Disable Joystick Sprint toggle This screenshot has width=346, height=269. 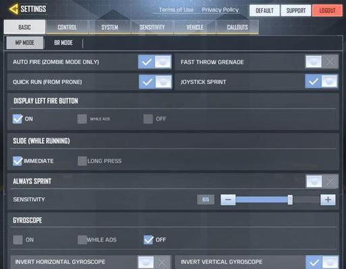pyautogui.click(x=322, y=81)
